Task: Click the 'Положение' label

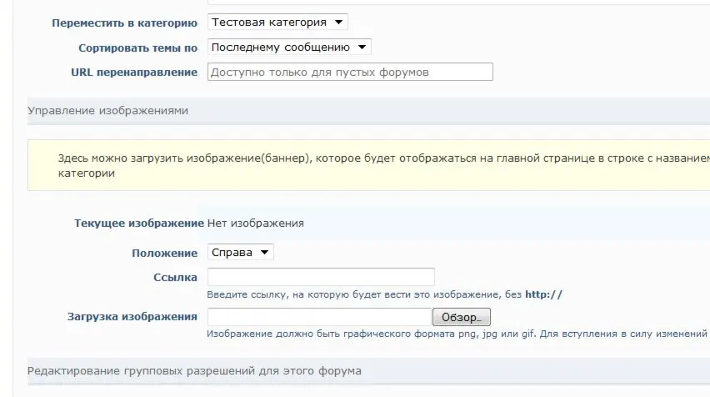Action: [164, 253]
